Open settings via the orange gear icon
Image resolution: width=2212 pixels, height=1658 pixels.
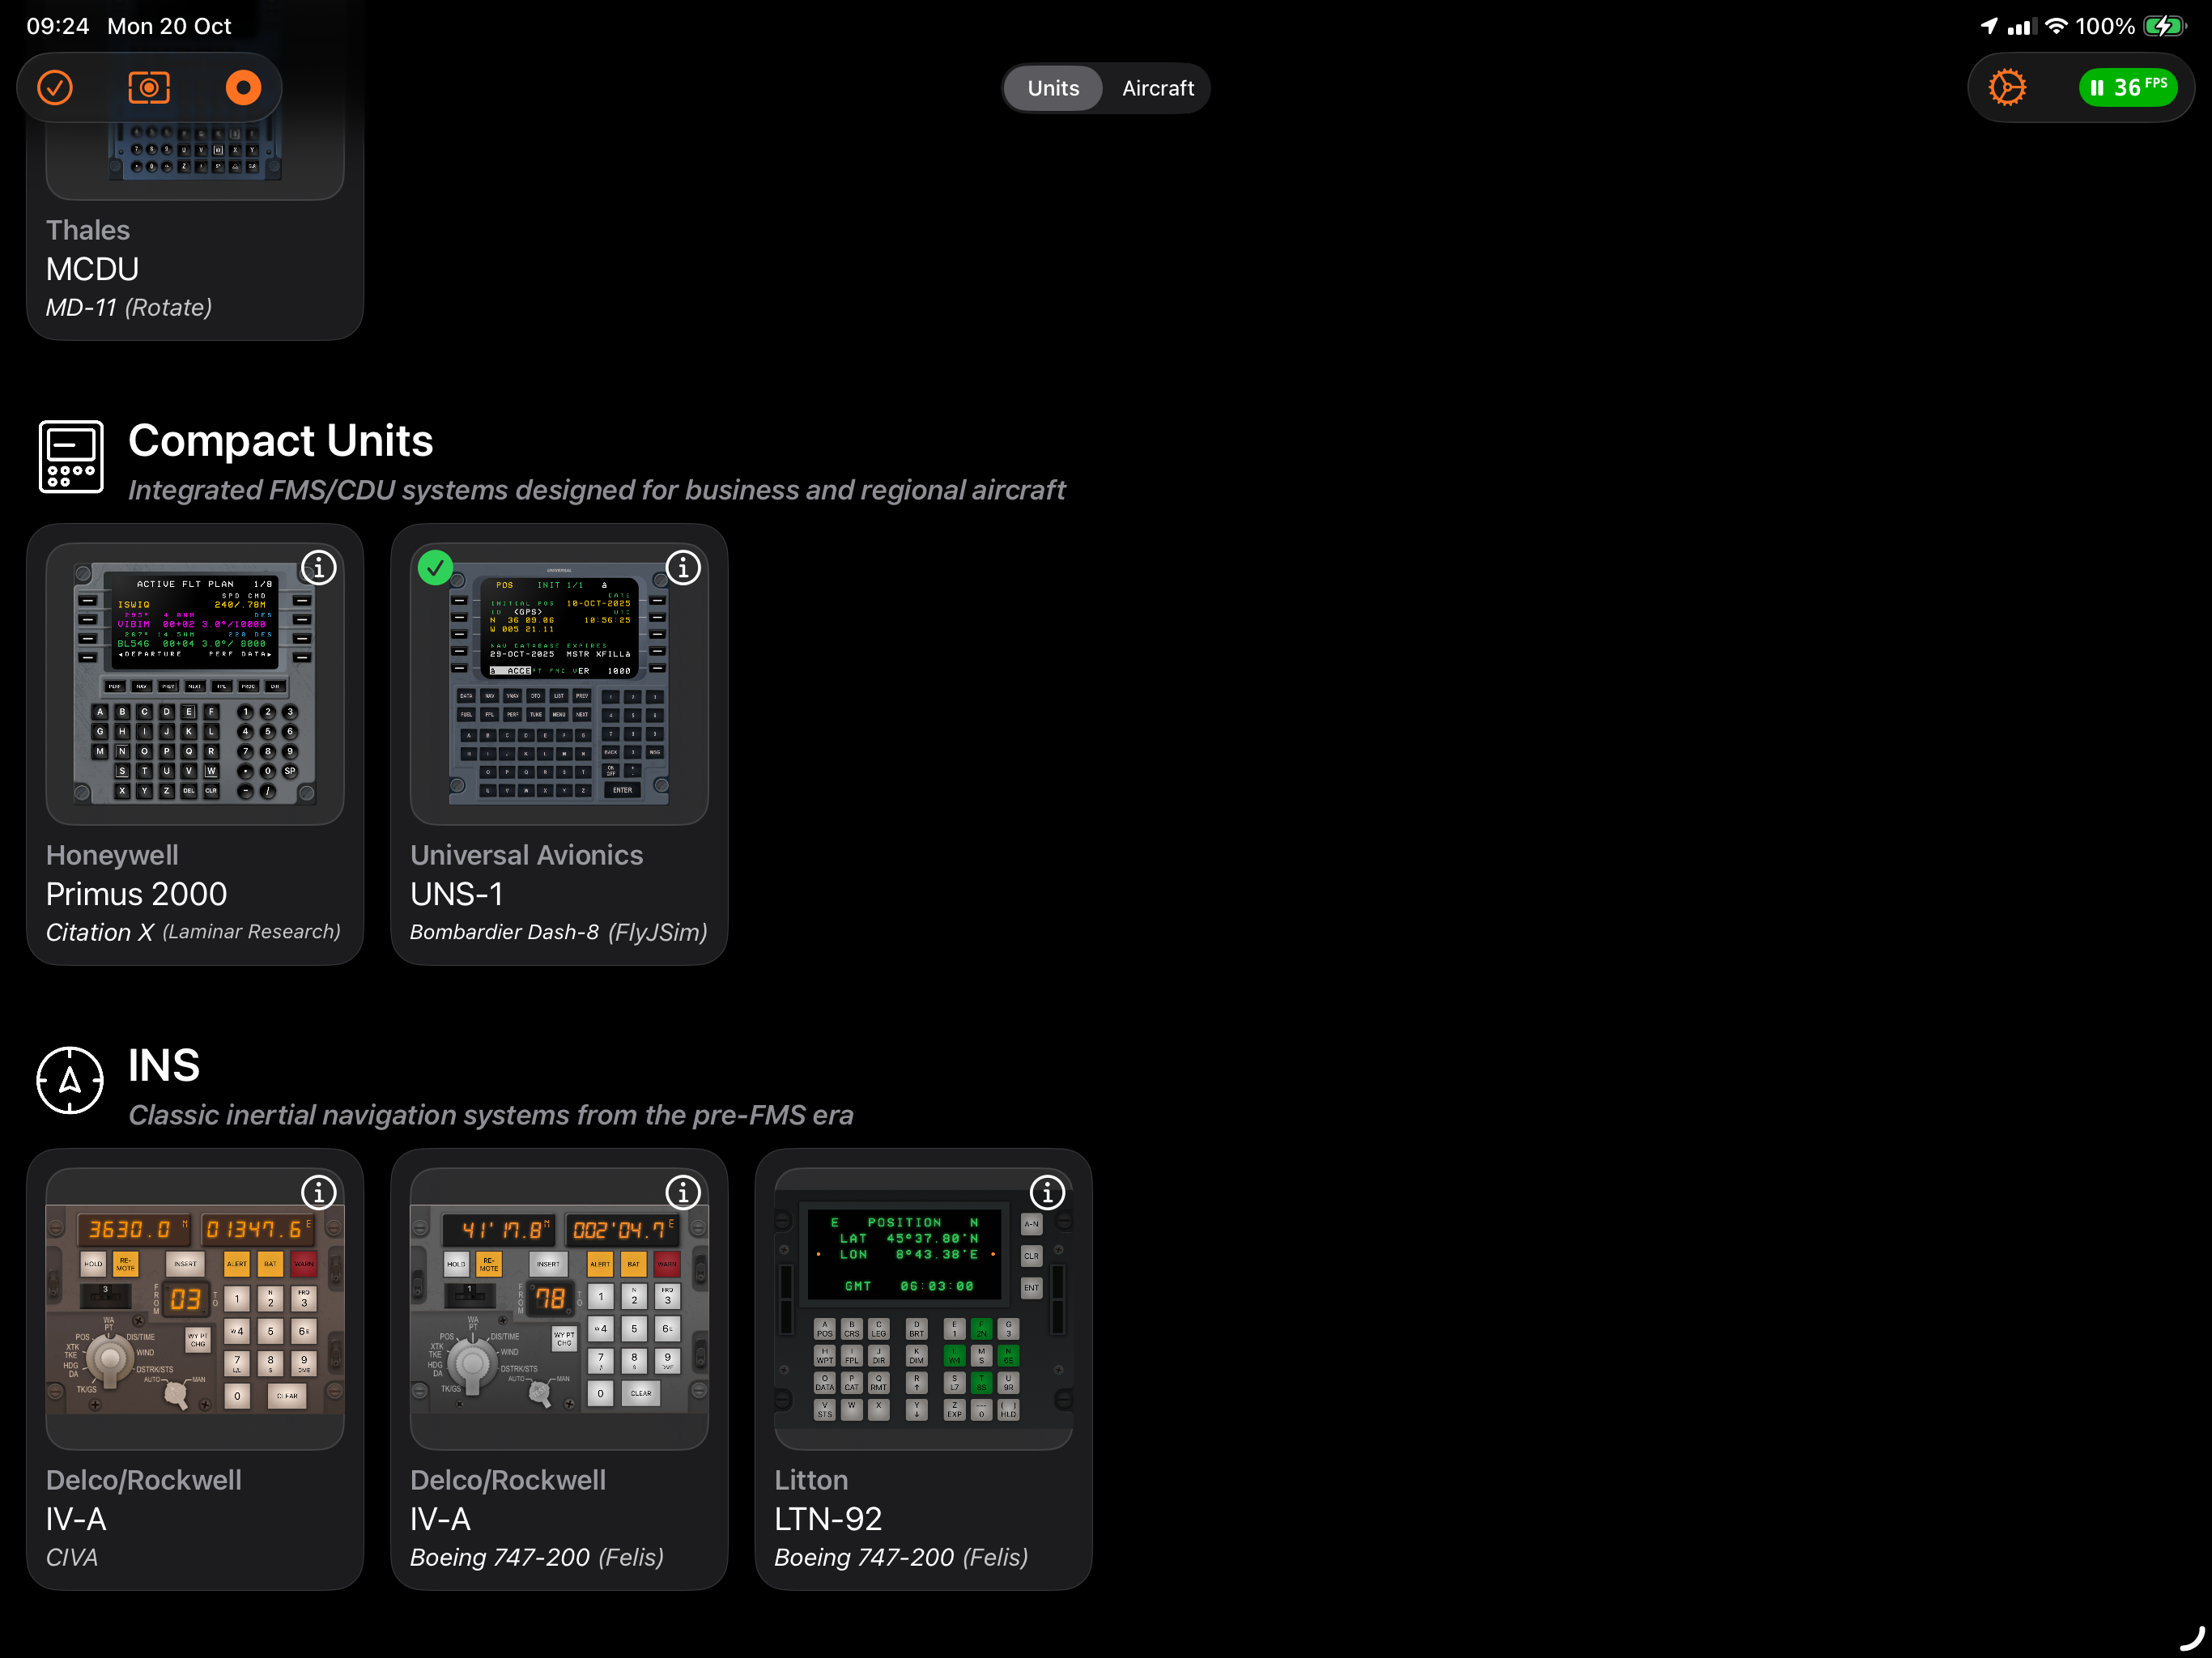[2006, 88]
